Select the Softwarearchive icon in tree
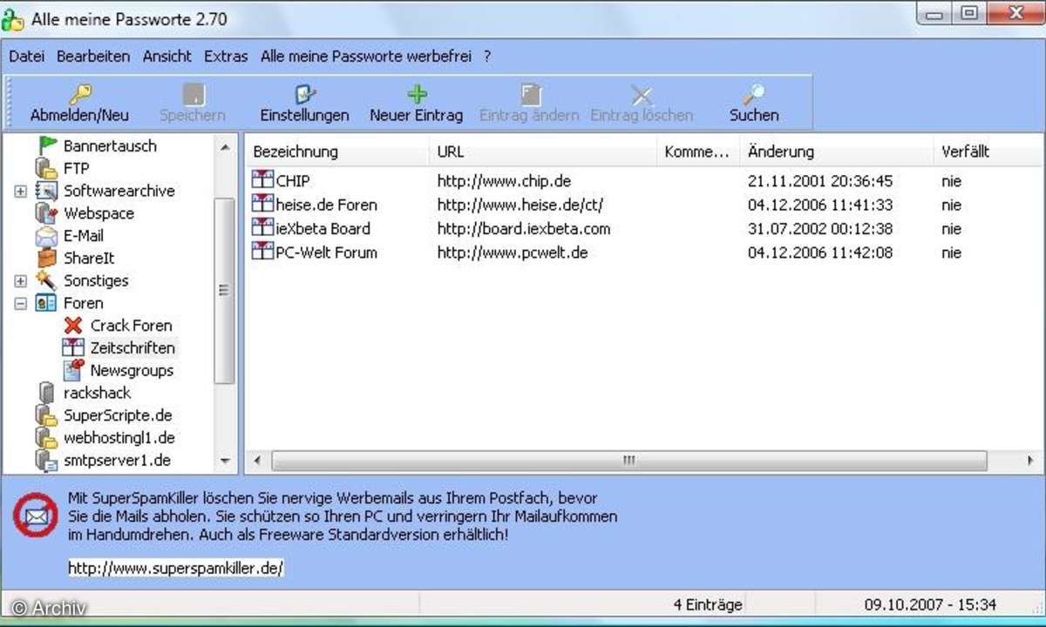The image size is (1046, 627). (x=46, y=191)
